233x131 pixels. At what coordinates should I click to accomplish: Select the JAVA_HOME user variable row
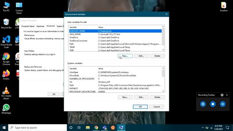point(115,34)
